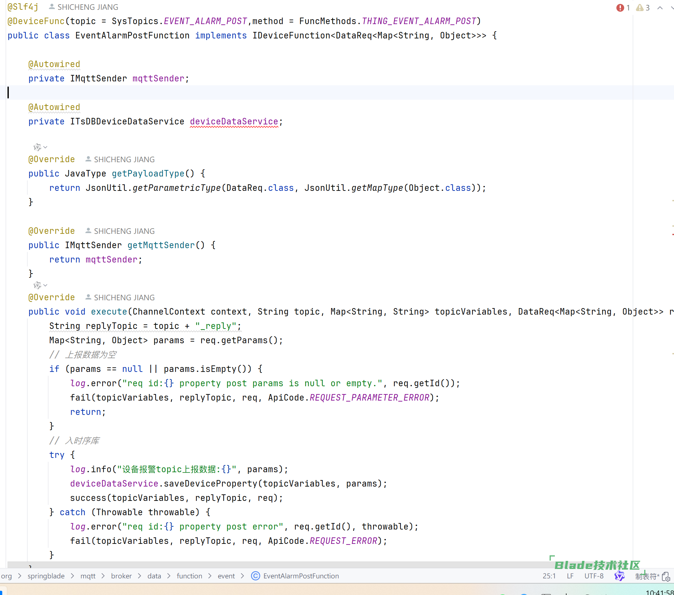Select the data breadcrumb
The width and height of the screenshot is (674, 595).
pyautogui.click(x=154, y=576)
